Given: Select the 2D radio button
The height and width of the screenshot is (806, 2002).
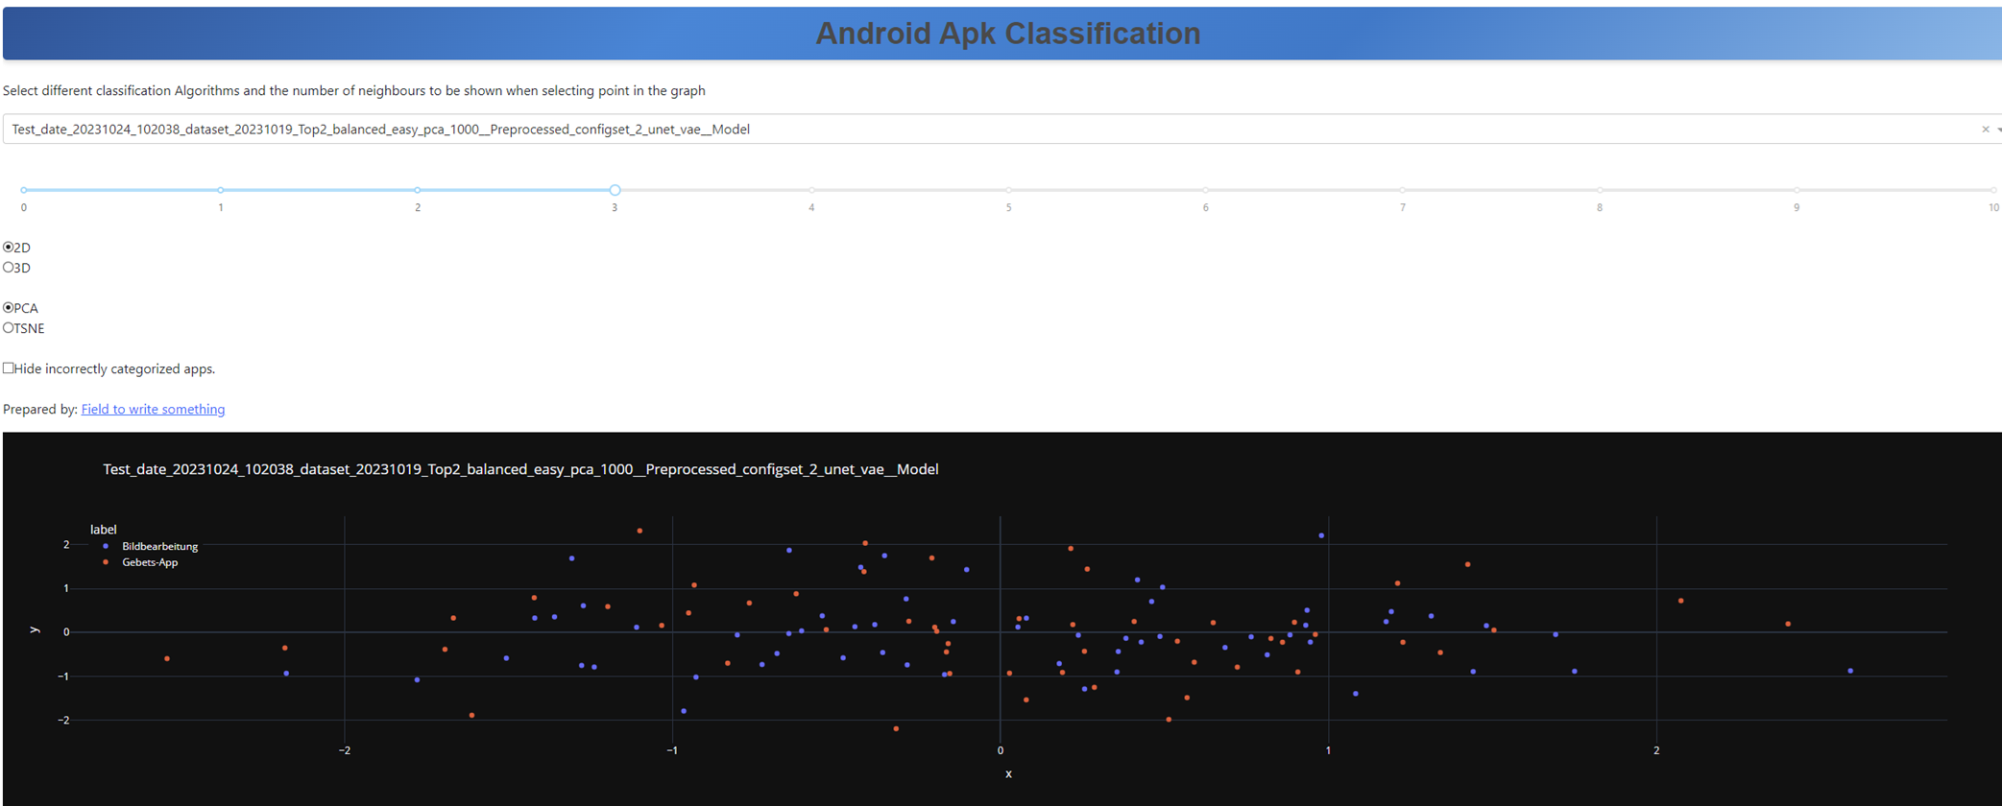Looking at the screenshot, I should [x=9, y=248].
